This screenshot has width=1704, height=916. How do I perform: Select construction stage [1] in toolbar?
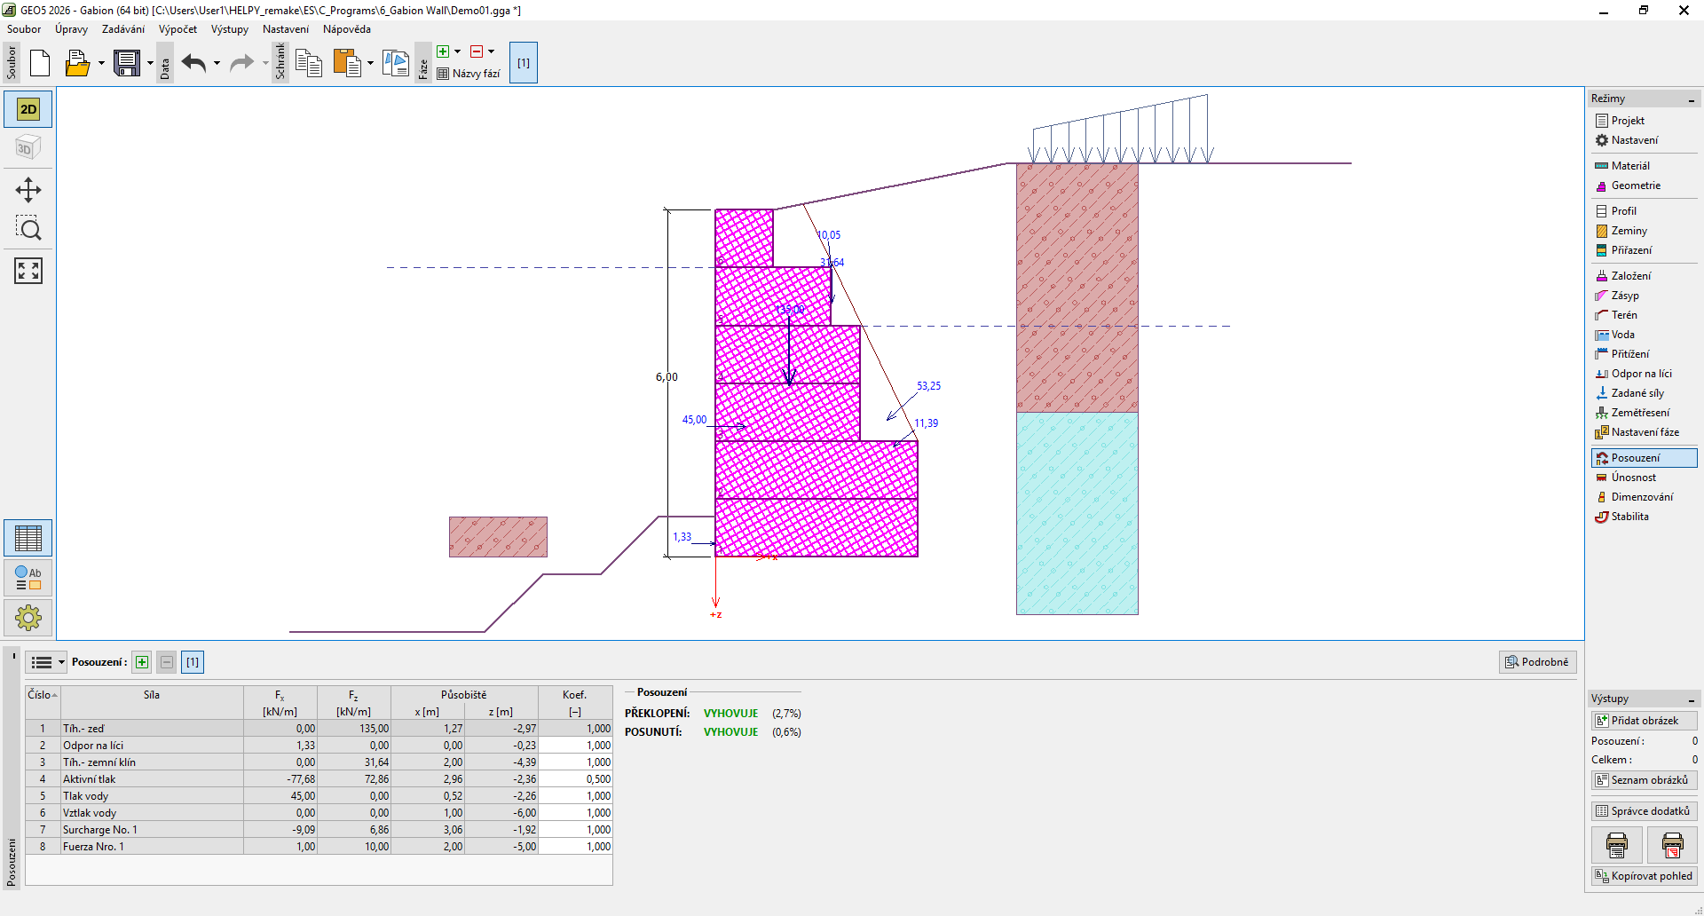pyautogui.click(x=524, y=63)
